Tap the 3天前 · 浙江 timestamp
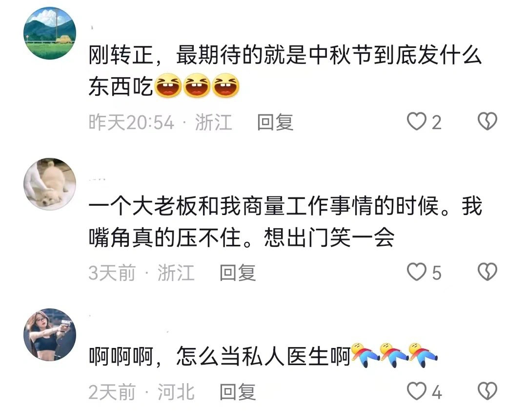This screenshot has width=527, height=413. pyautogui.click(x=142, y=272)
